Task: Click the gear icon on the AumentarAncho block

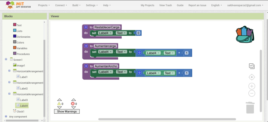Action: tap(86, 66)
